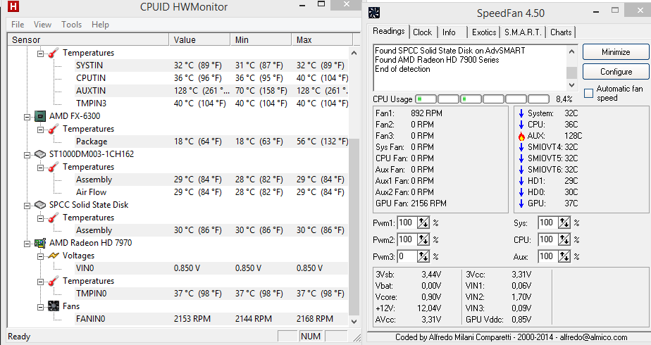Switch to the S.M.A.R.T. tab
Image resolution: width=651 pixels, height=345 pixels.
click(523, 32)
